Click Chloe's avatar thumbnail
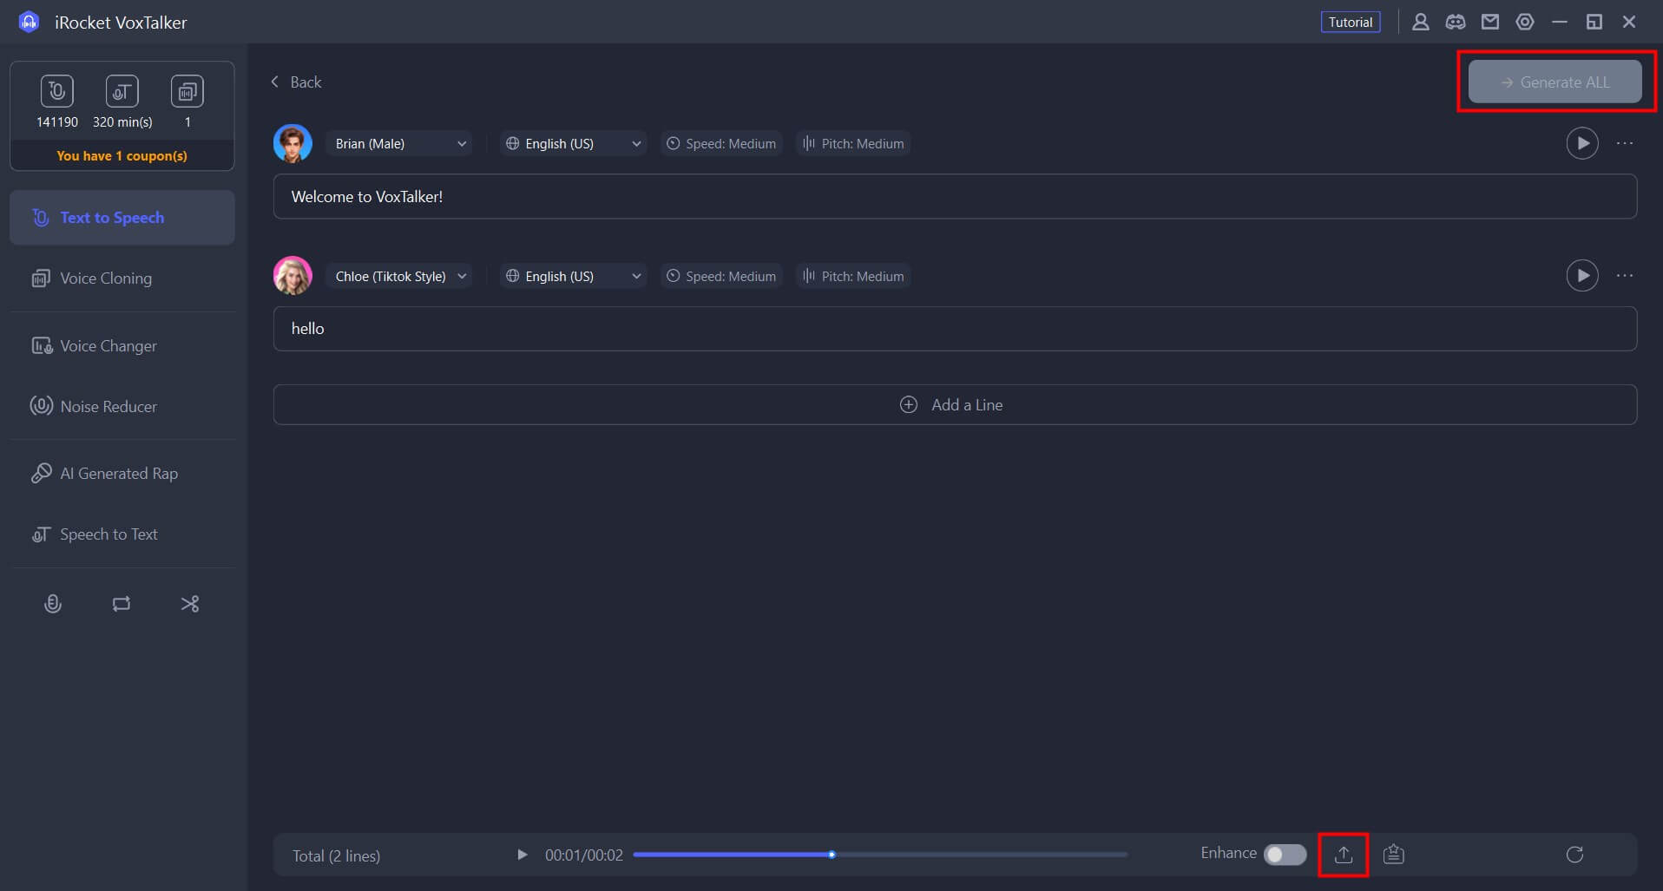 293,276
